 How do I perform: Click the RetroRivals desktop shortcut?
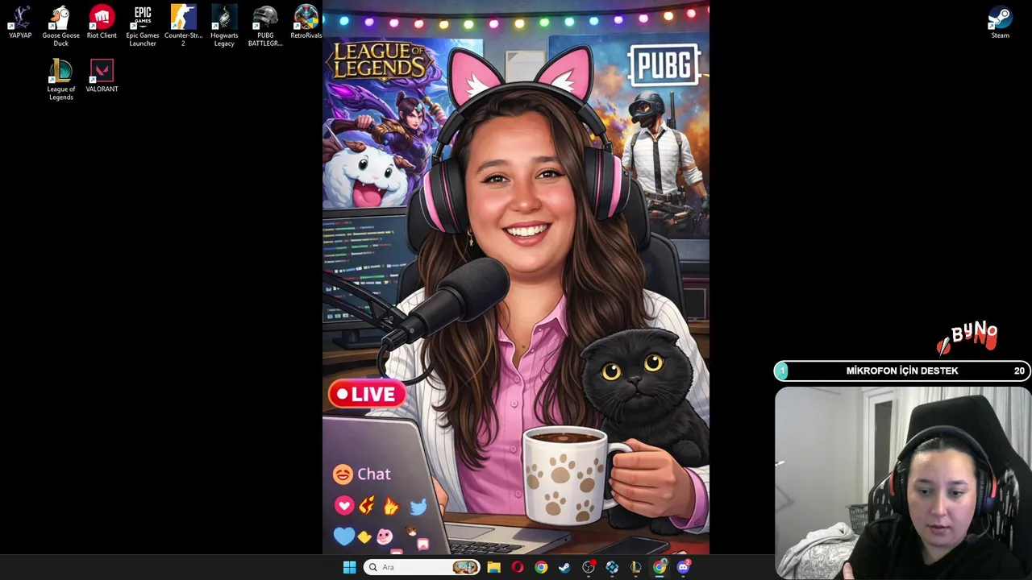306,23
